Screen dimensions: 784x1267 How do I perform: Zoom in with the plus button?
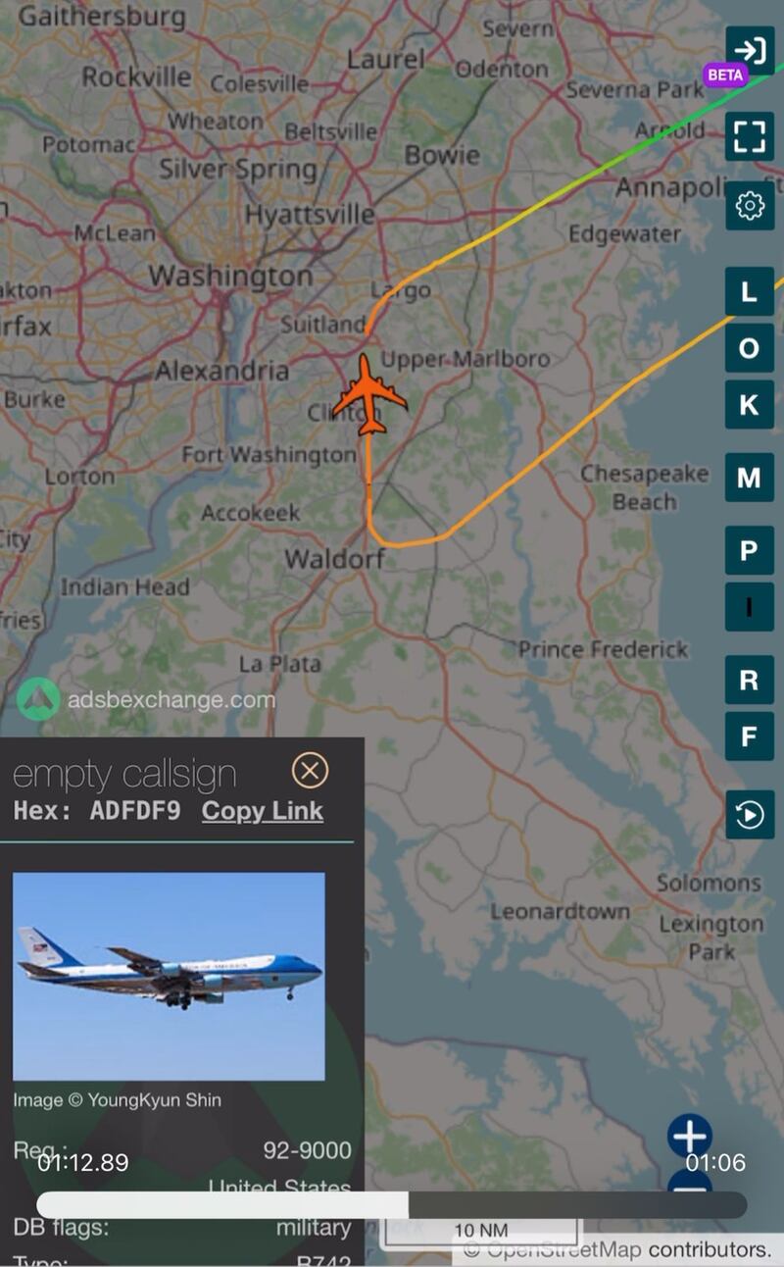coord(690,1137)
